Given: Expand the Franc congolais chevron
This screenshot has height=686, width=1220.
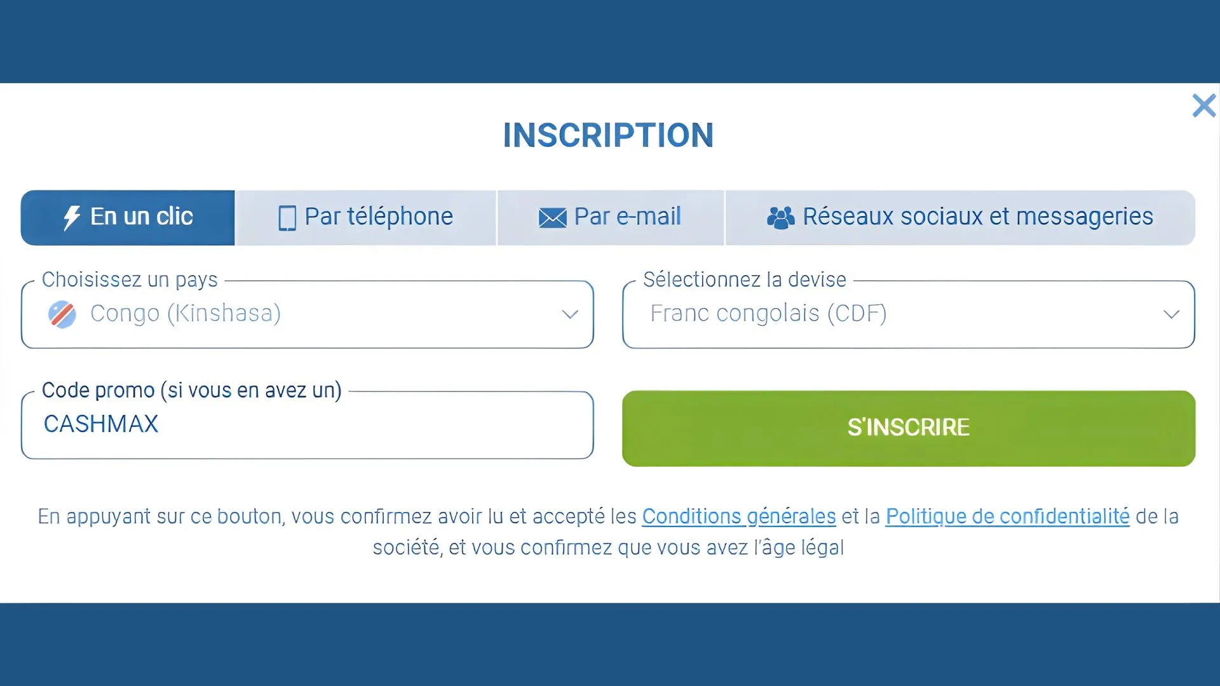Looking at the screenshot, I should [1171, 314].
